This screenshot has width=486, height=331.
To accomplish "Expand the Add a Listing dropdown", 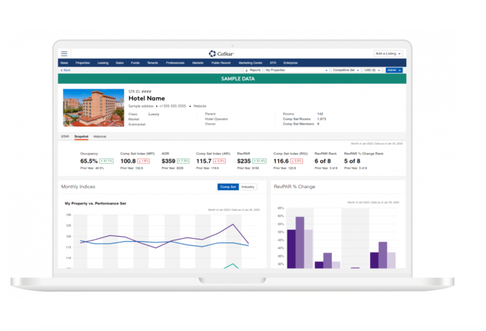I will (x=387, y=54).
